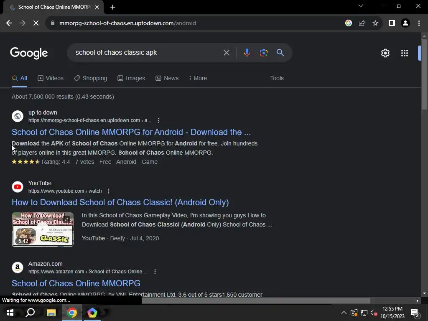Image resolution: width=428 pixels, height=321 pixels.
Task: Click the Google logo
Action: pos(29,53)
